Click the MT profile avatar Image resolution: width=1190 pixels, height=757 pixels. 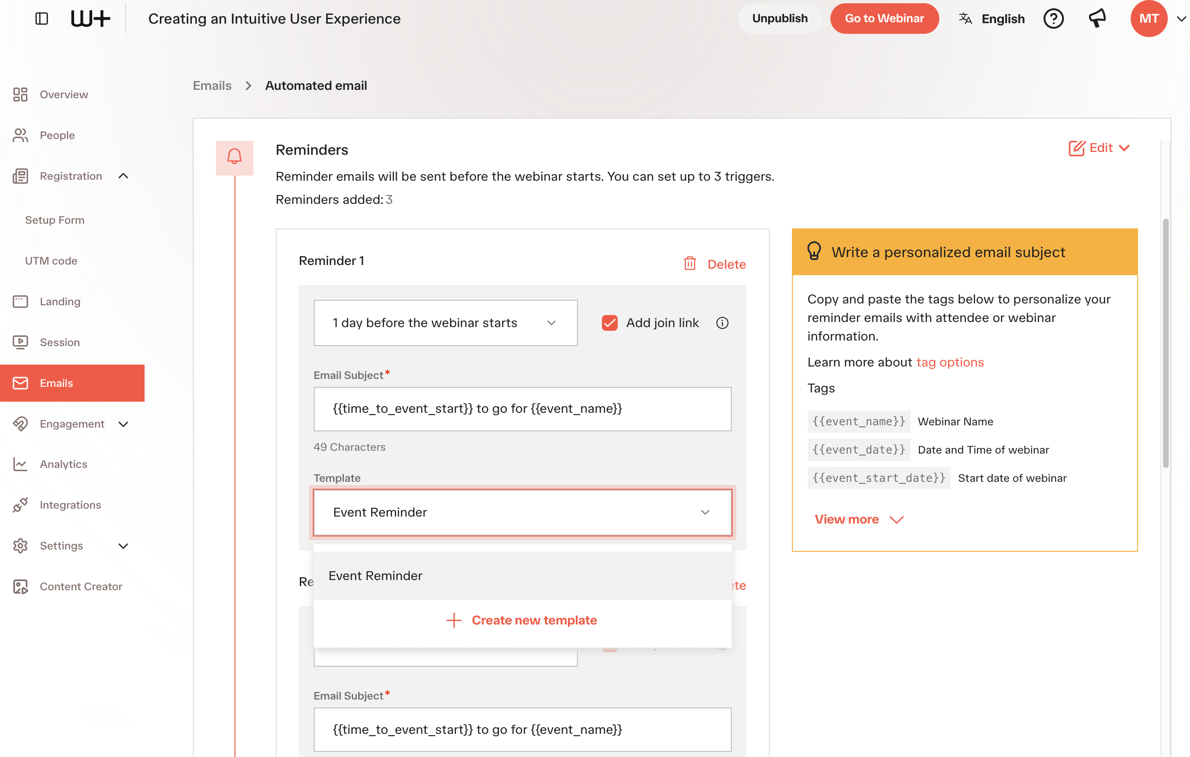coord(1148,19)
